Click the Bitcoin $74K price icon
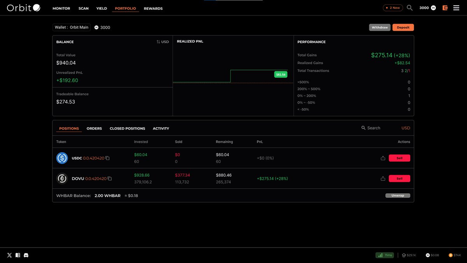The image size is (467, 263). click(451, 255)
